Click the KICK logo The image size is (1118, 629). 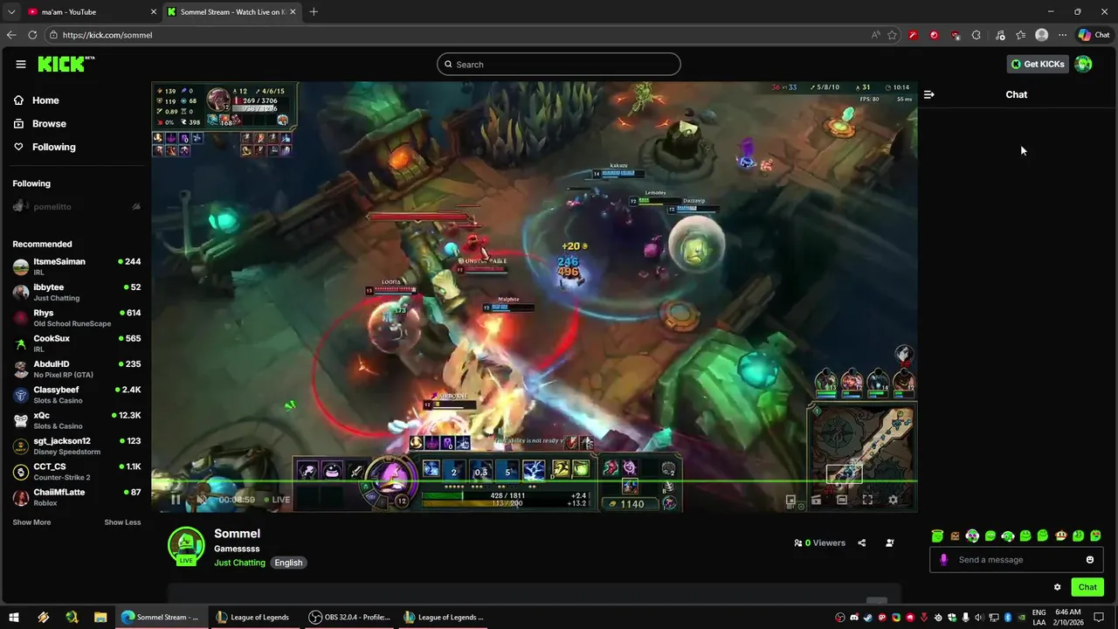coord(66,64)
